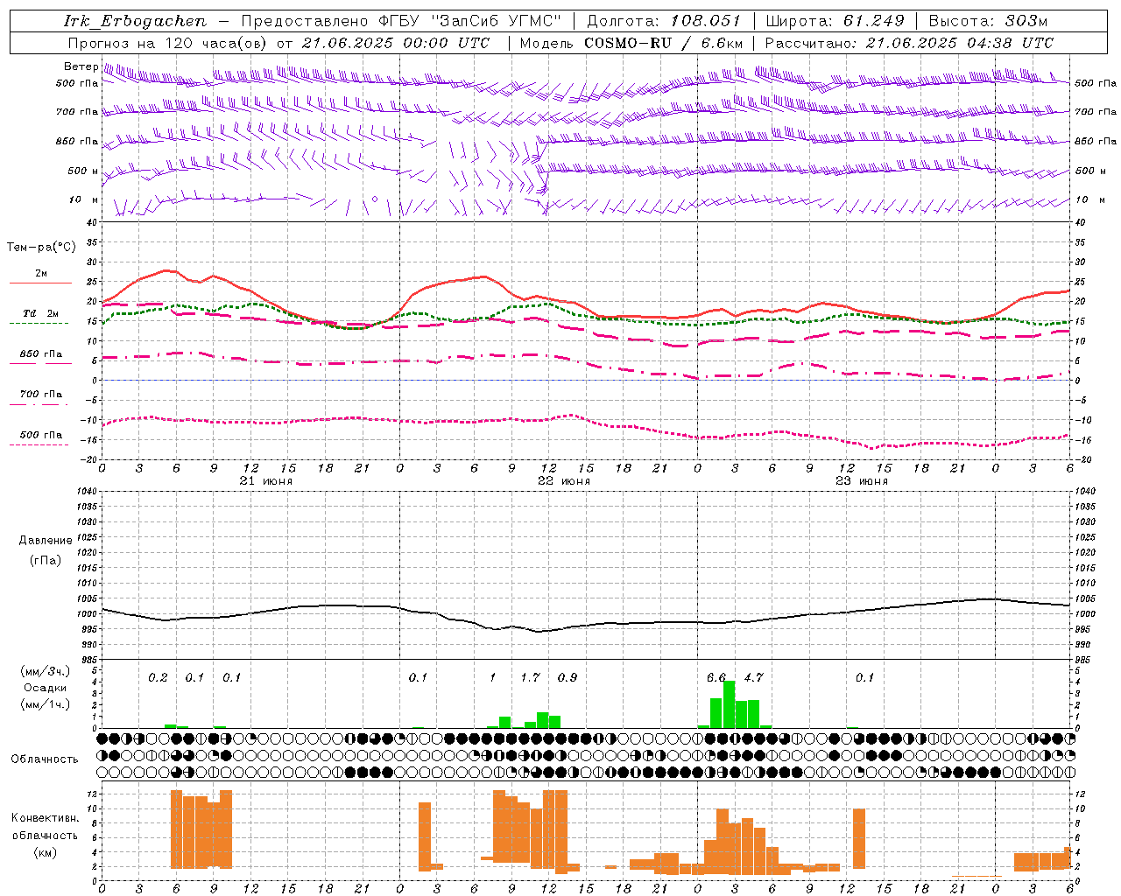The height and width of the screenshot is (896, 1121).
Task: Click the 21 июня date label
Action: pos(265,481)
